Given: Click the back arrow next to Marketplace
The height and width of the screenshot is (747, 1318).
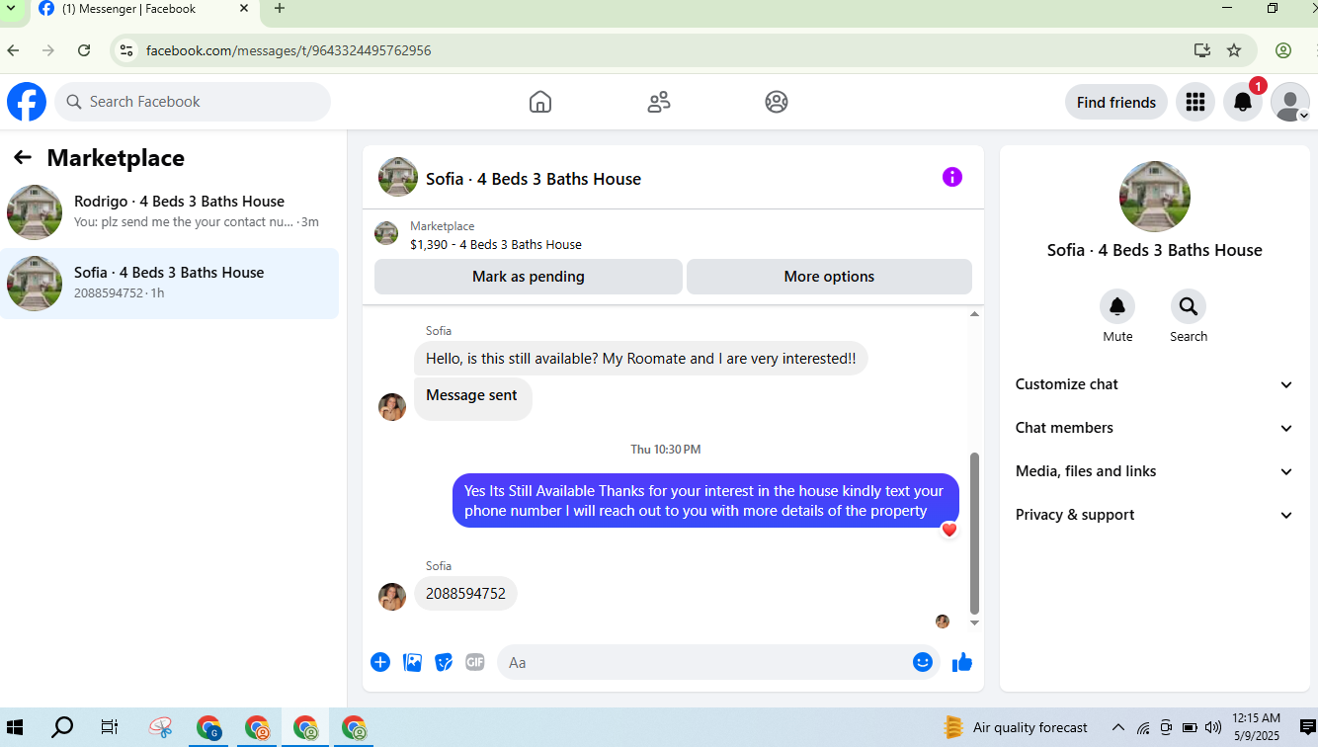Looking at the screenshot, I should click(23, 157).
